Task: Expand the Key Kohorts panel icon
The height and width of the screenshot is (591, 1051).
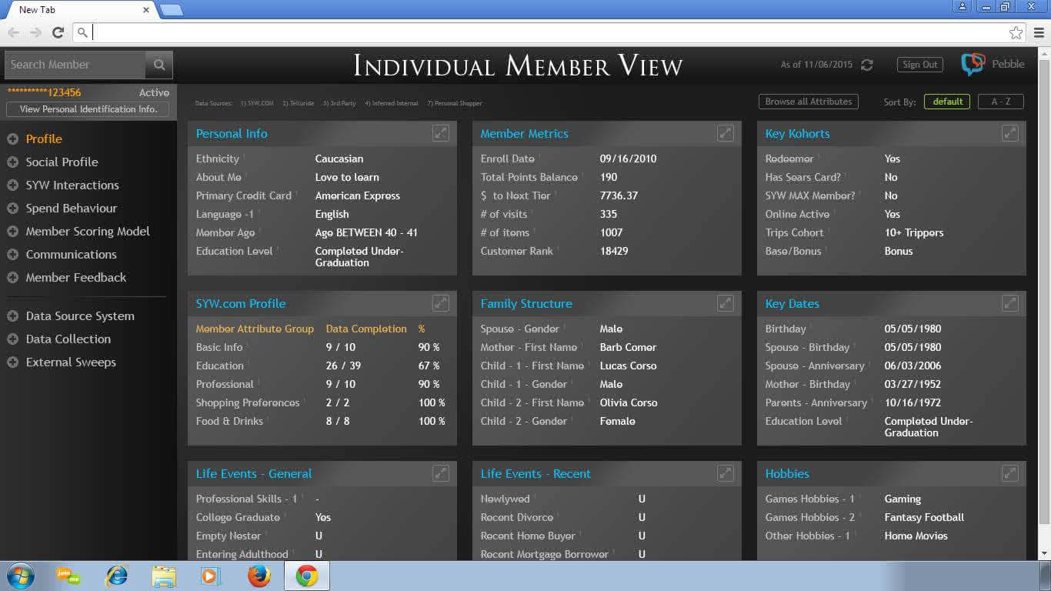Action: coord(1009,133)
